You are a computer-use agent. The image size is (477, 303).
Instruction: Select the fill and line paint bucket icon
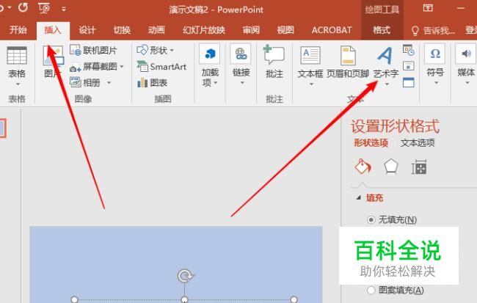(363, 167)
